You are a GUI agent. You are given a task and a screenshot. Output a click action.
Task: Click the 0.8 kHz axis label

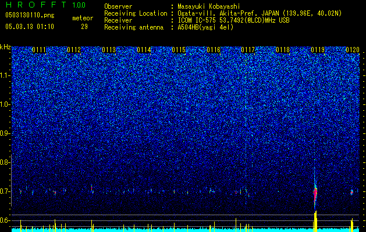pos(5,162)
